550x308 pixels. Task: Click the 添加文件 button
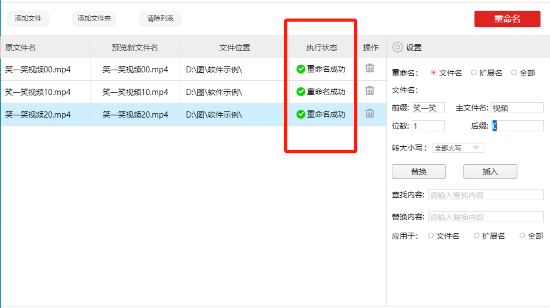[x=28, y=19]
